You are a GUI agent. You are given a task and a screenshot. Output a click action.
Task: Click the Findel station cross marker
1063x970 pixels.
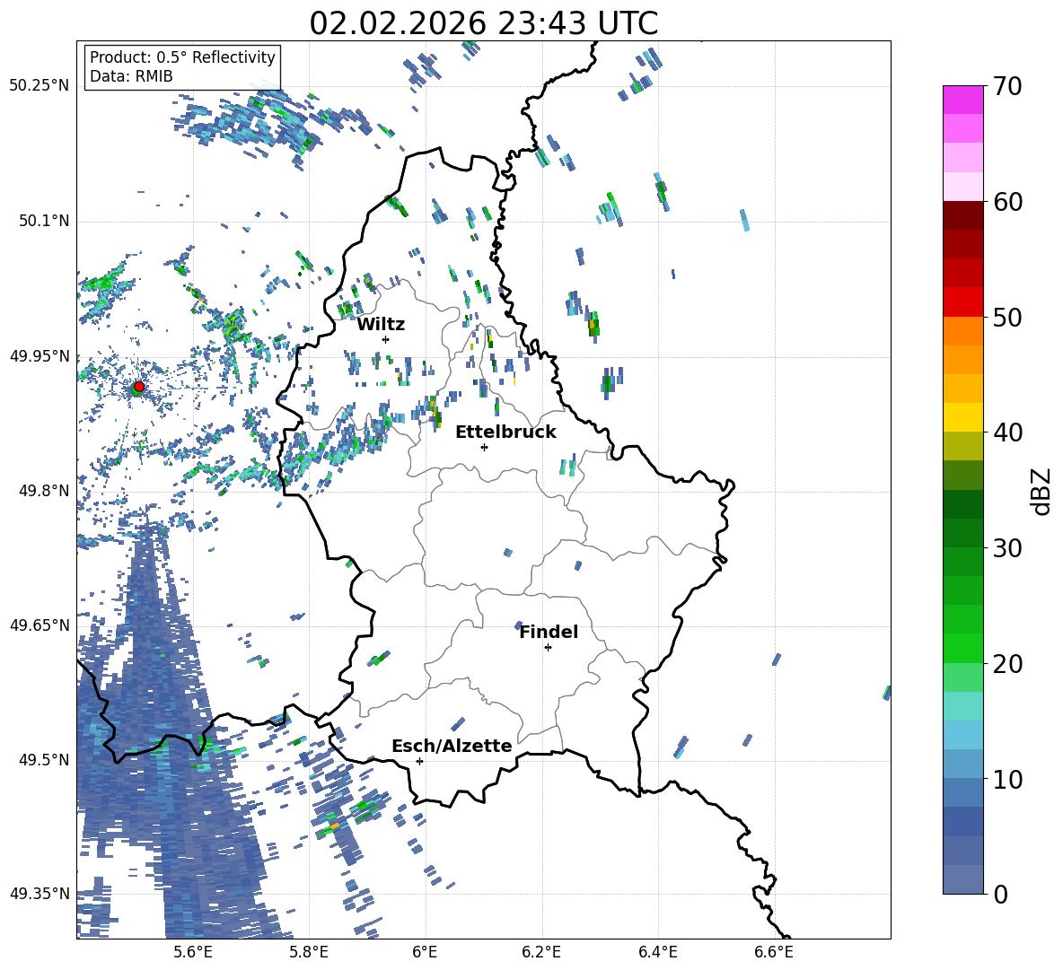coord(548,648)
